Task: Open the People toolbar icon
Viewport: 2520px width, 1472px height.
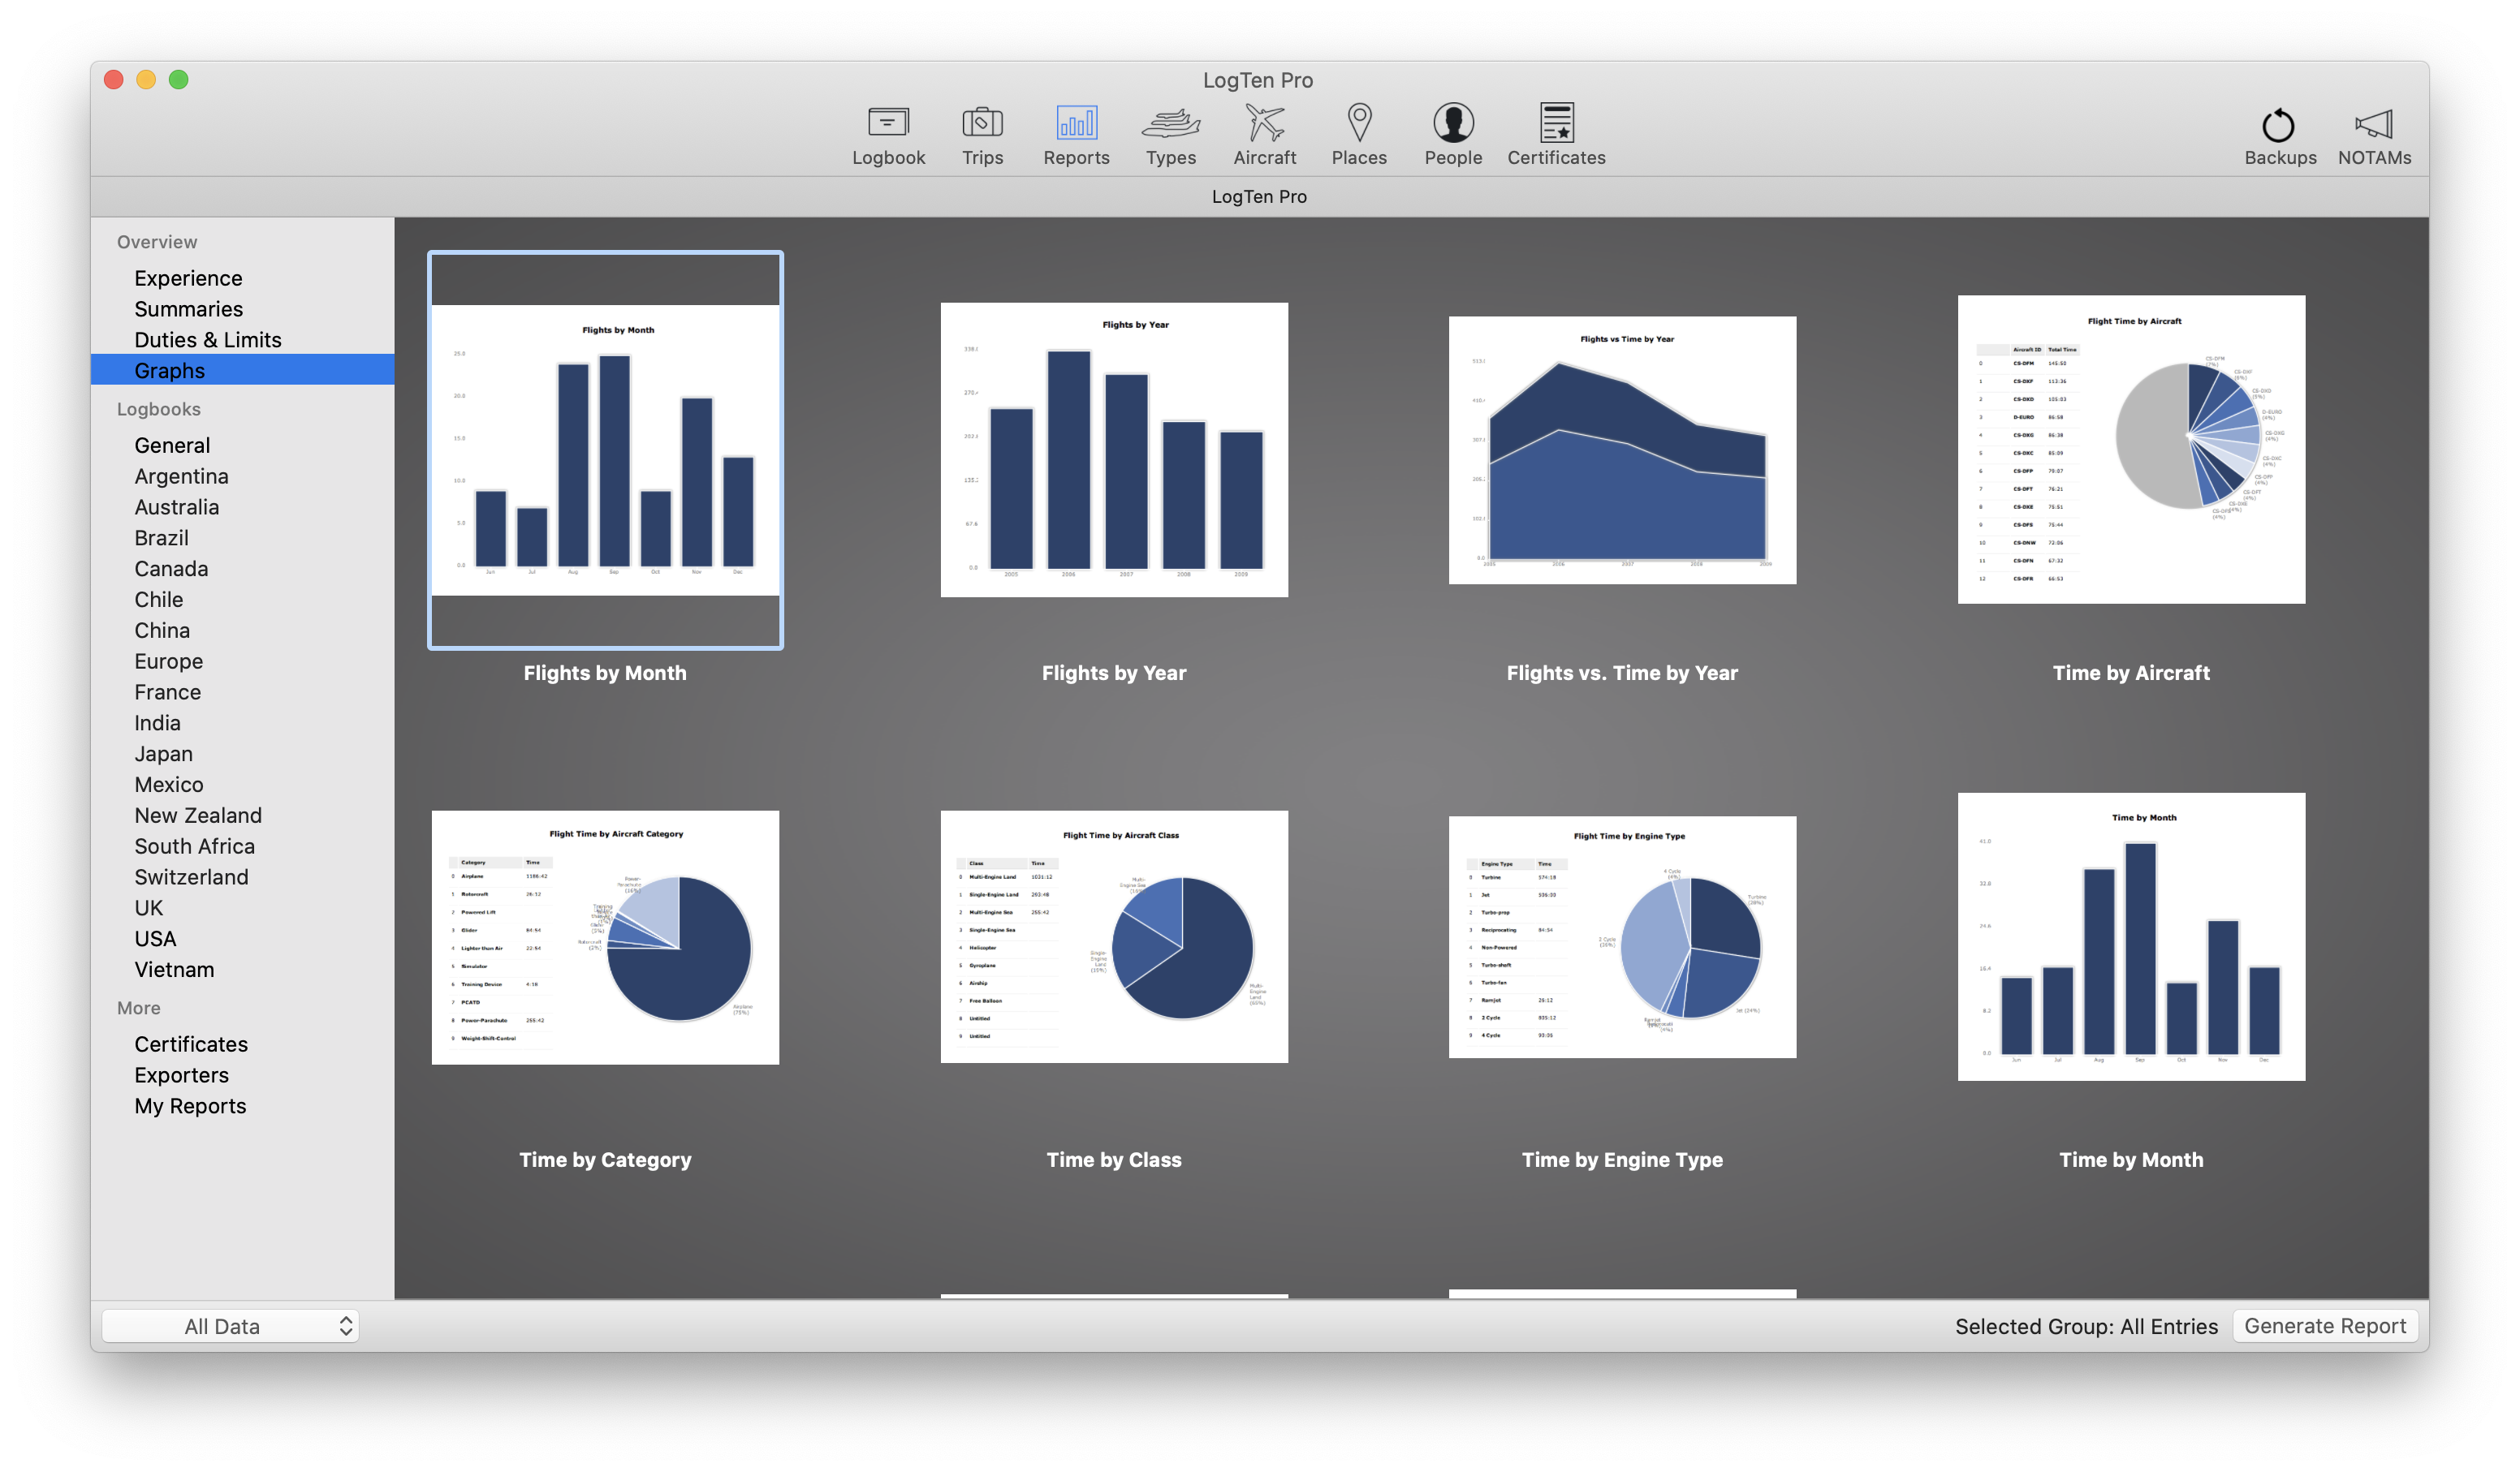Action: (1453, 135)
